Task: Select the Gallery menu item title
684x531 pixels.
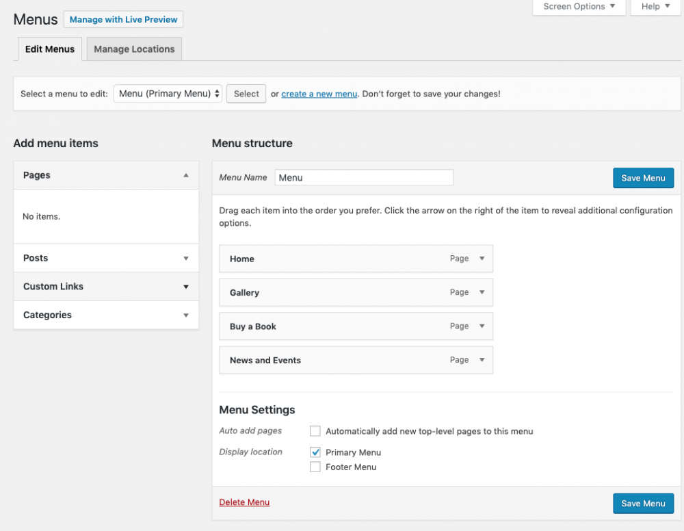Action: click(244, 292)
